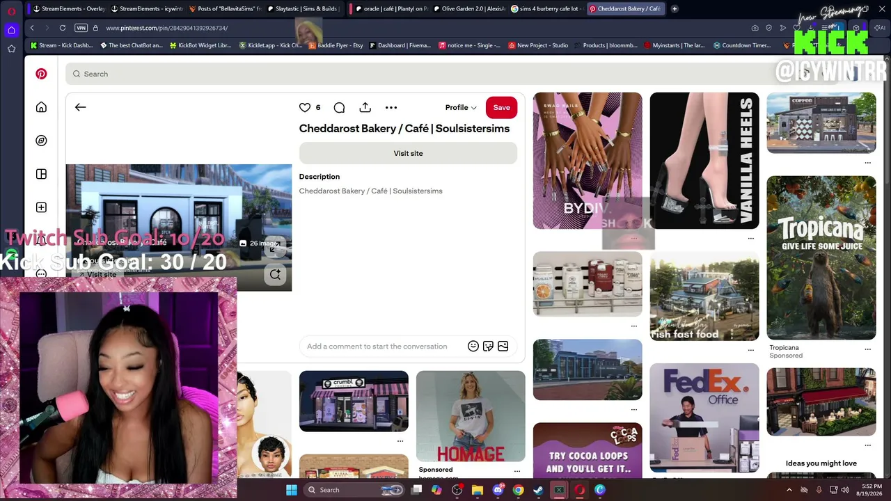Open the Tropicana juice ad pin
Viewport: 891px width, 501px height.
[x=821, y=257]
